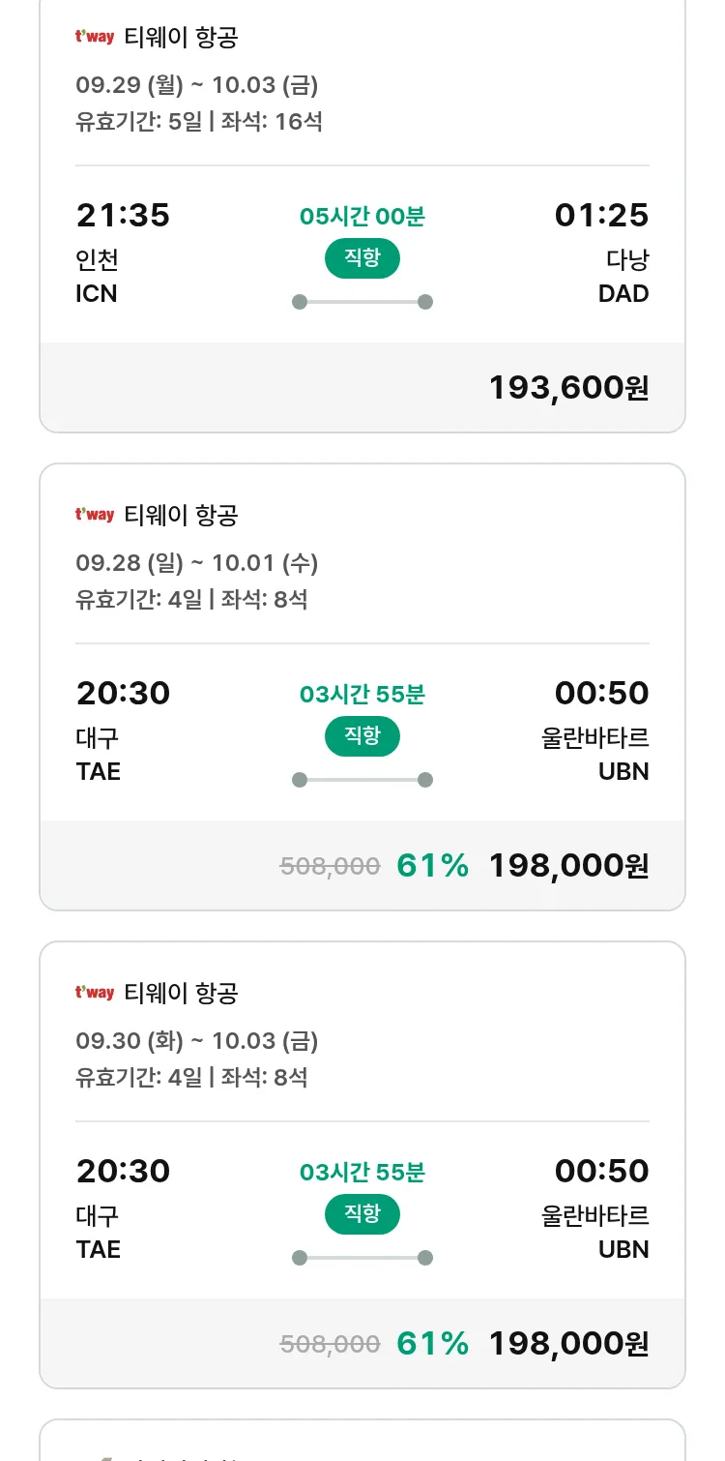Select 198,000원 fare for 09.28 departure
This screenshot has height=1461, width=725.
[568, 866]
